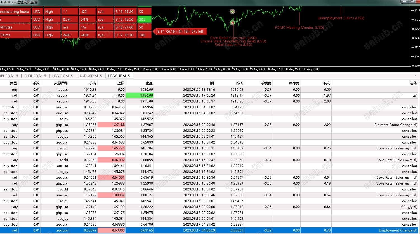
Task: Click the '[tp]' comment cell
Action: tap(414, 95)
